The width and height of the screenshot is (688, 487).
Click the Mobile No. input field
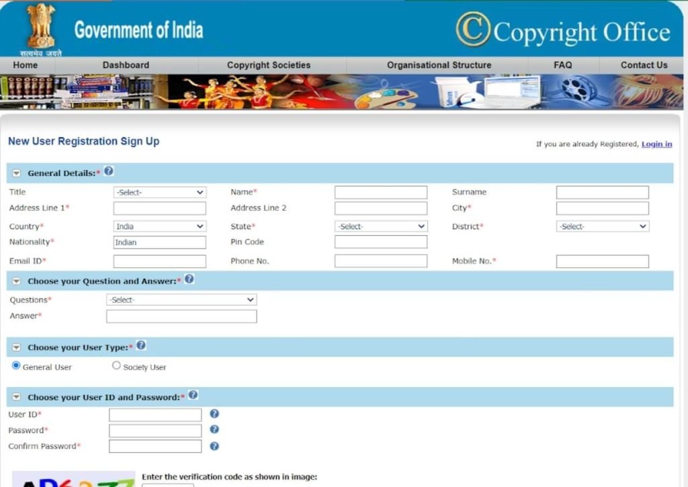pyautogui.click(x=603, y=261)
